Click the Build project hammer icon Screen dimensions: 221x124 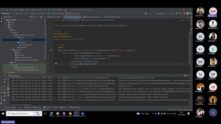pos(151,13)
